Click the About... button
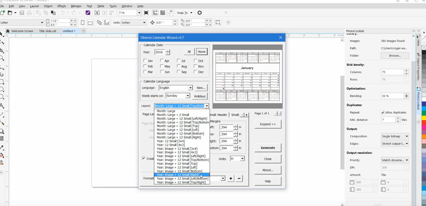Image resolution: width=426 pixels, height=206 pixels. [x=268, y=170]
